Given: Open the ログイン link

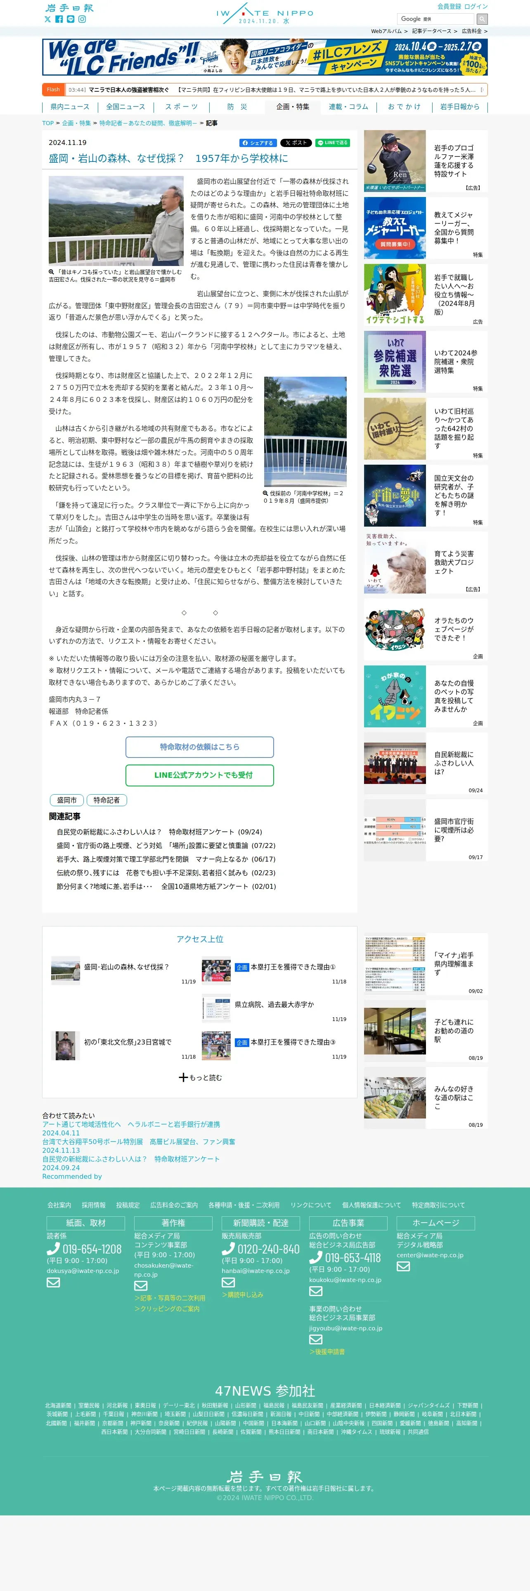Looking at the screenshot, I should [476, 6].
